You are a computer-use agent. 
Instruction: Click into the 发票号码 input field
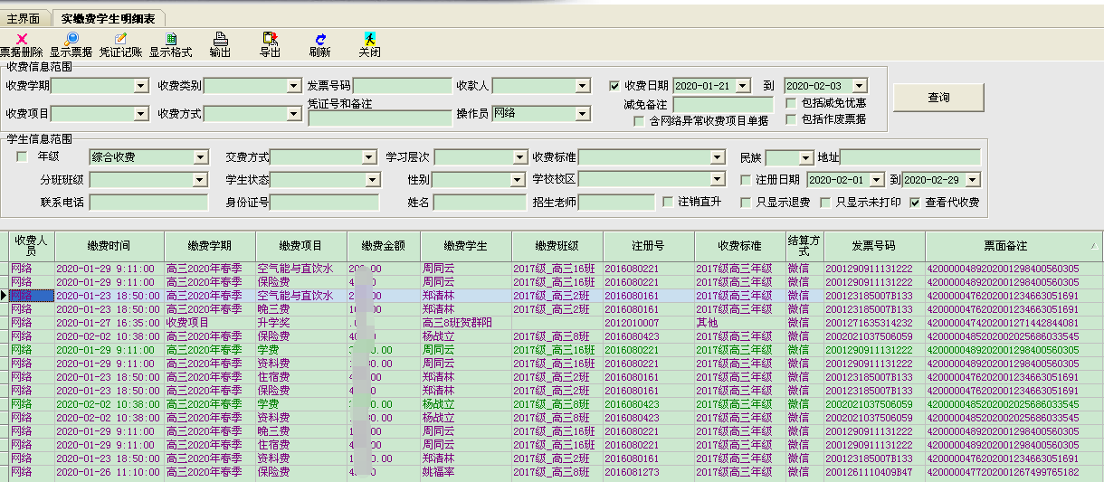pos(403,86)
